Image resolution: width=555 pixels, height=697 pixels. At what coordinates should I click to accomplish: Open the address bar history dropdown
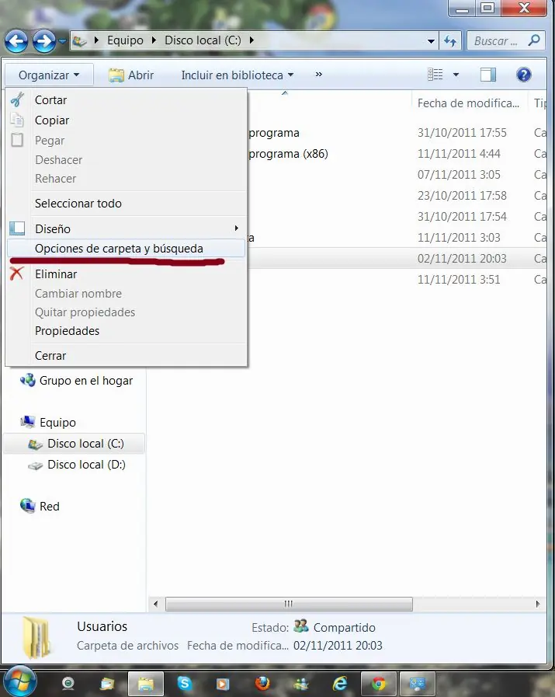tap(431, 41)
